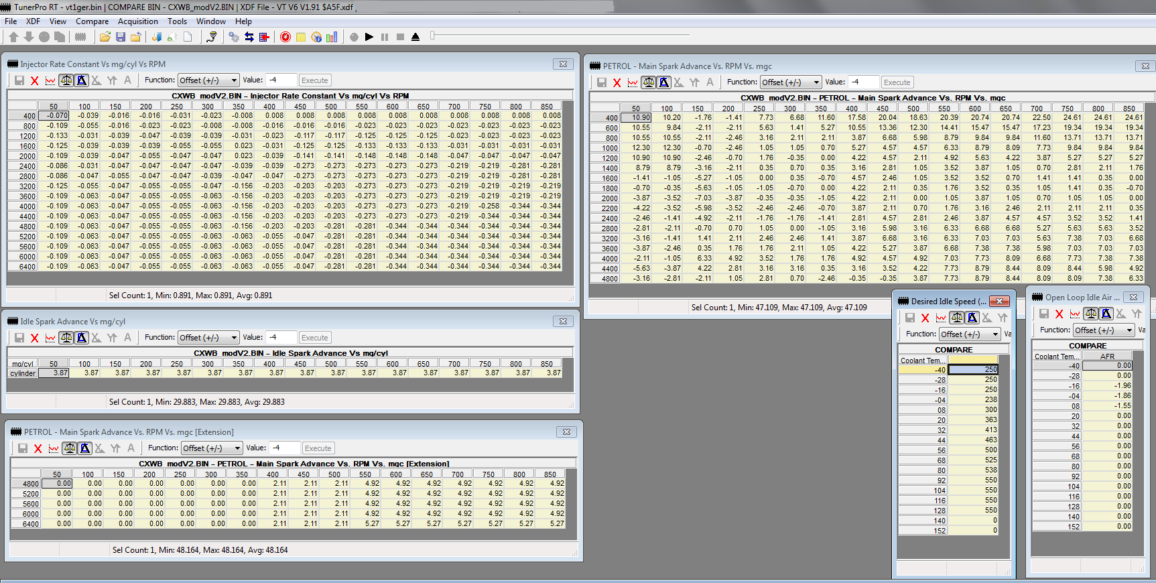The width and height of the screenshot is (1156, 583).
Task: Open Function dropdown in Injector Rate Constant window
Action: click(208, 80)
